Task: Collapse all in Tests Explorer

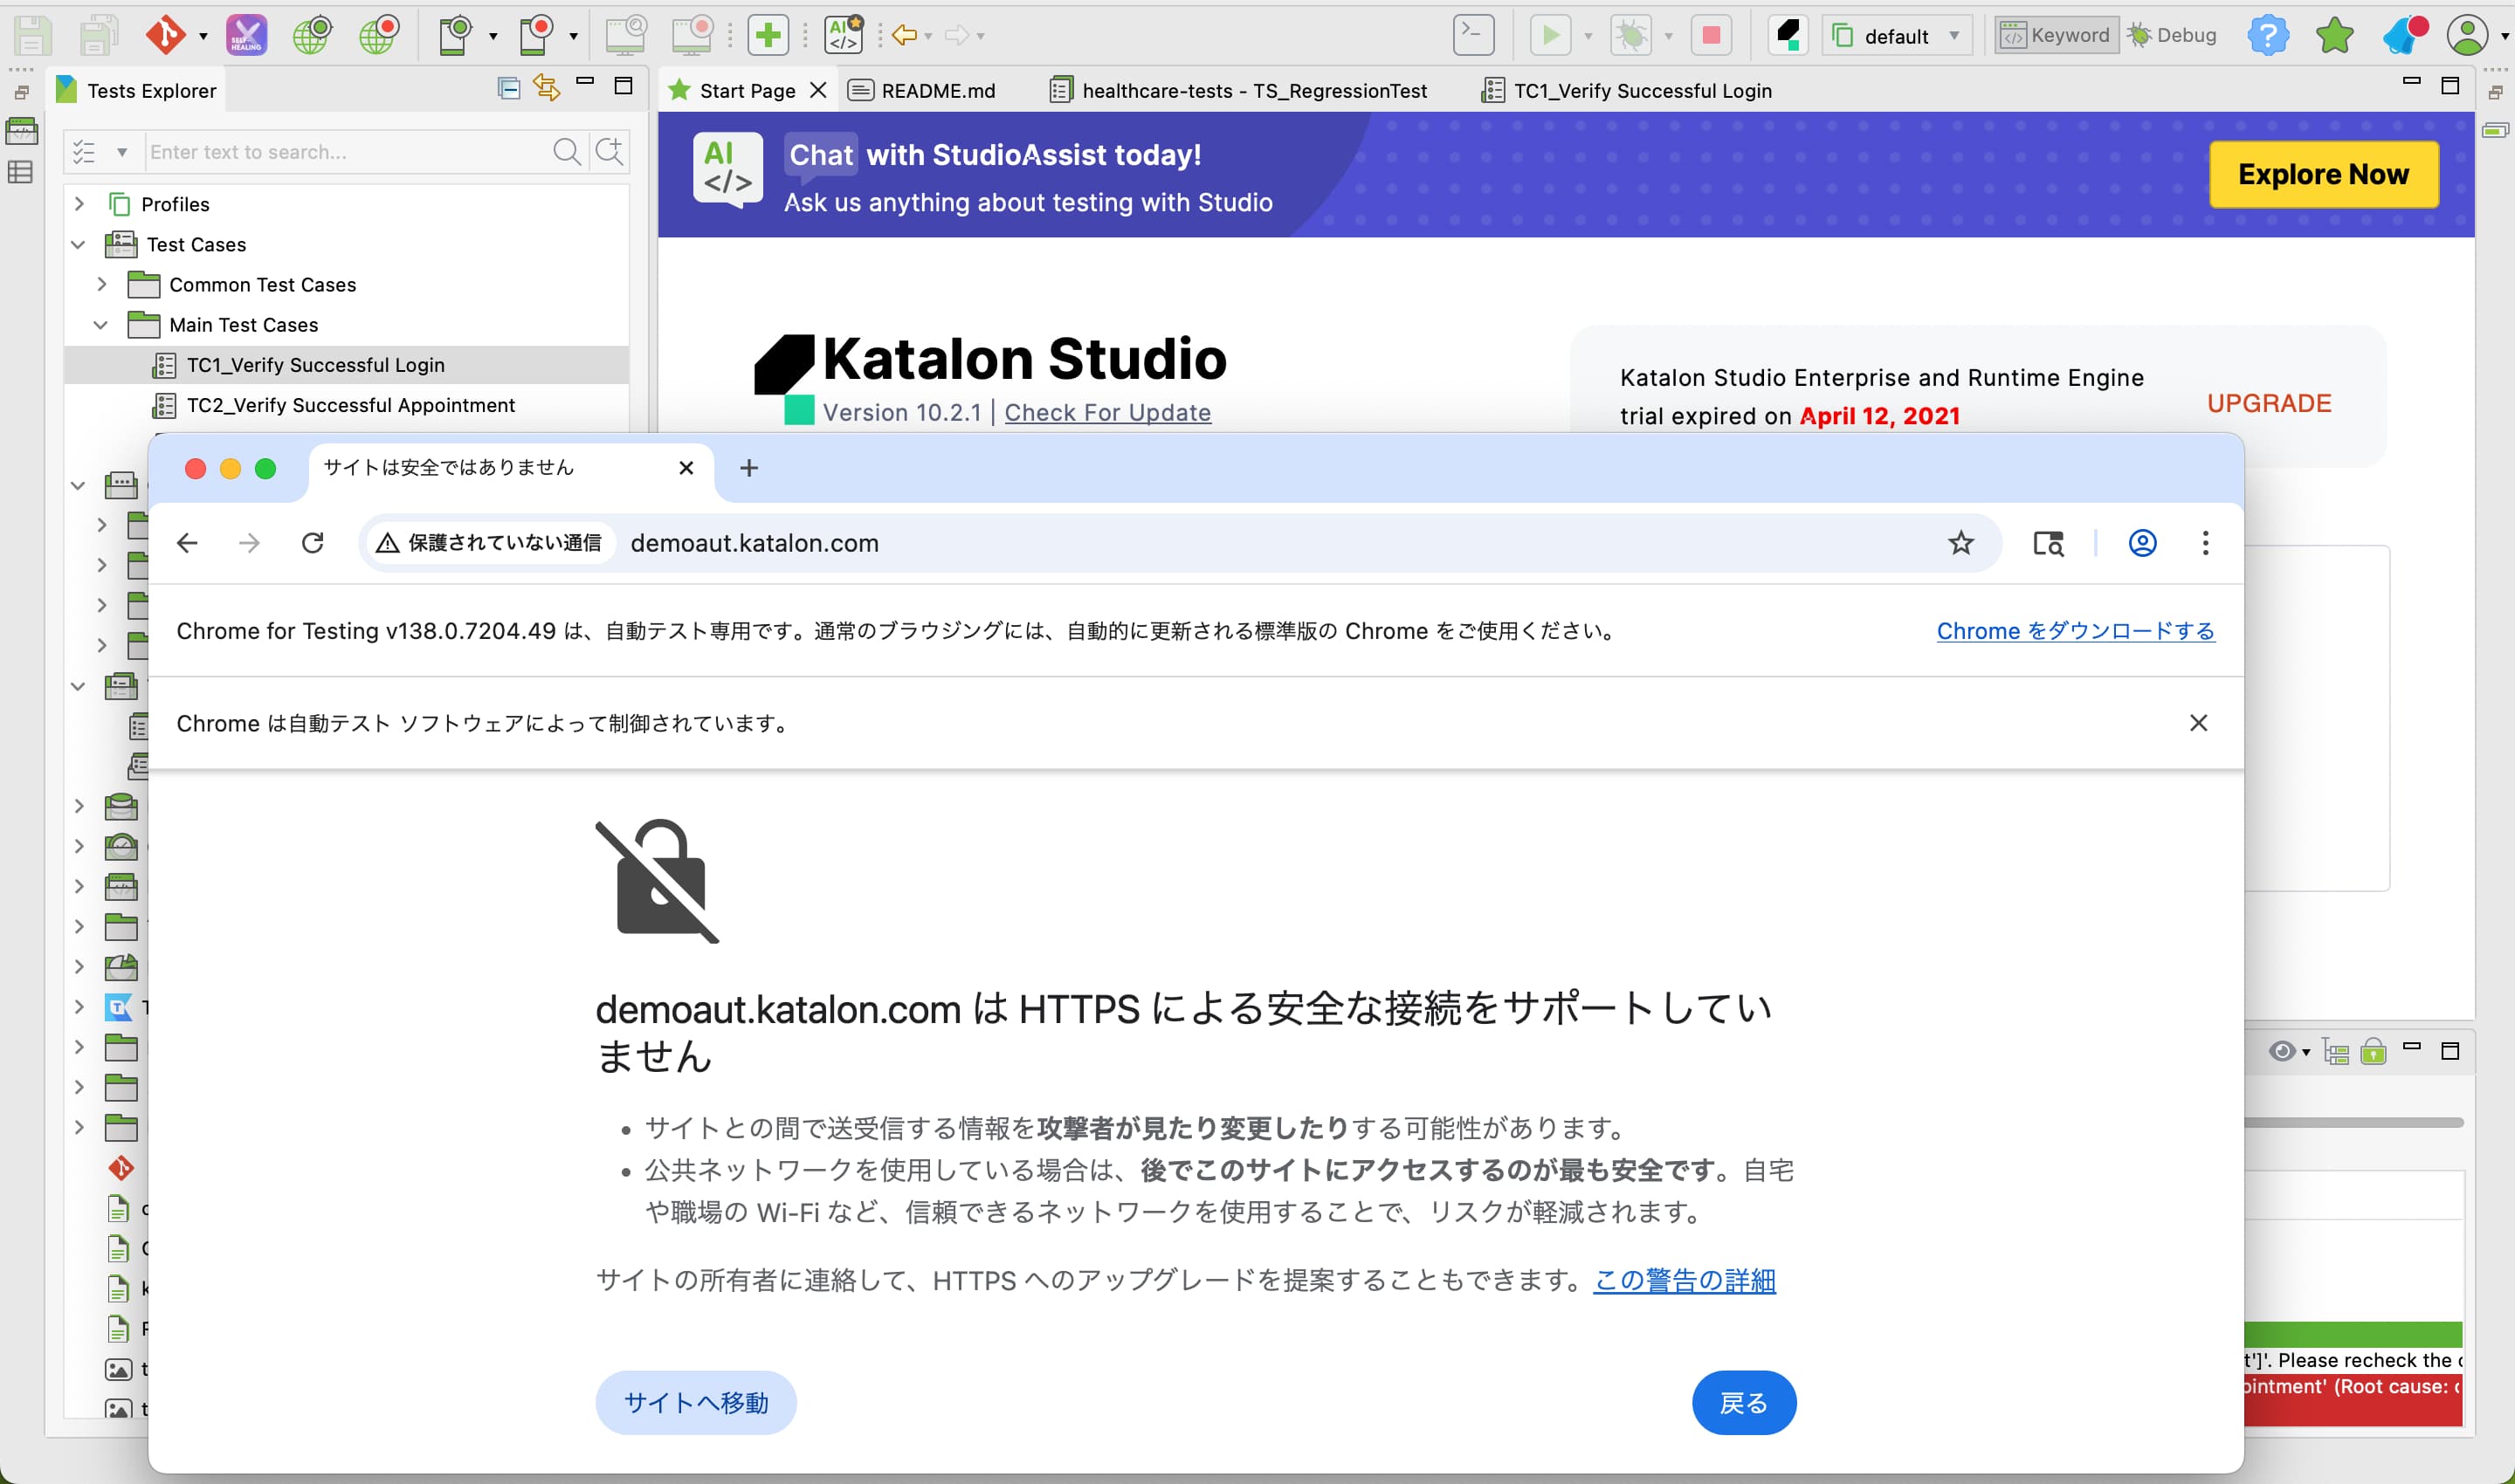Action: [508, 88]
